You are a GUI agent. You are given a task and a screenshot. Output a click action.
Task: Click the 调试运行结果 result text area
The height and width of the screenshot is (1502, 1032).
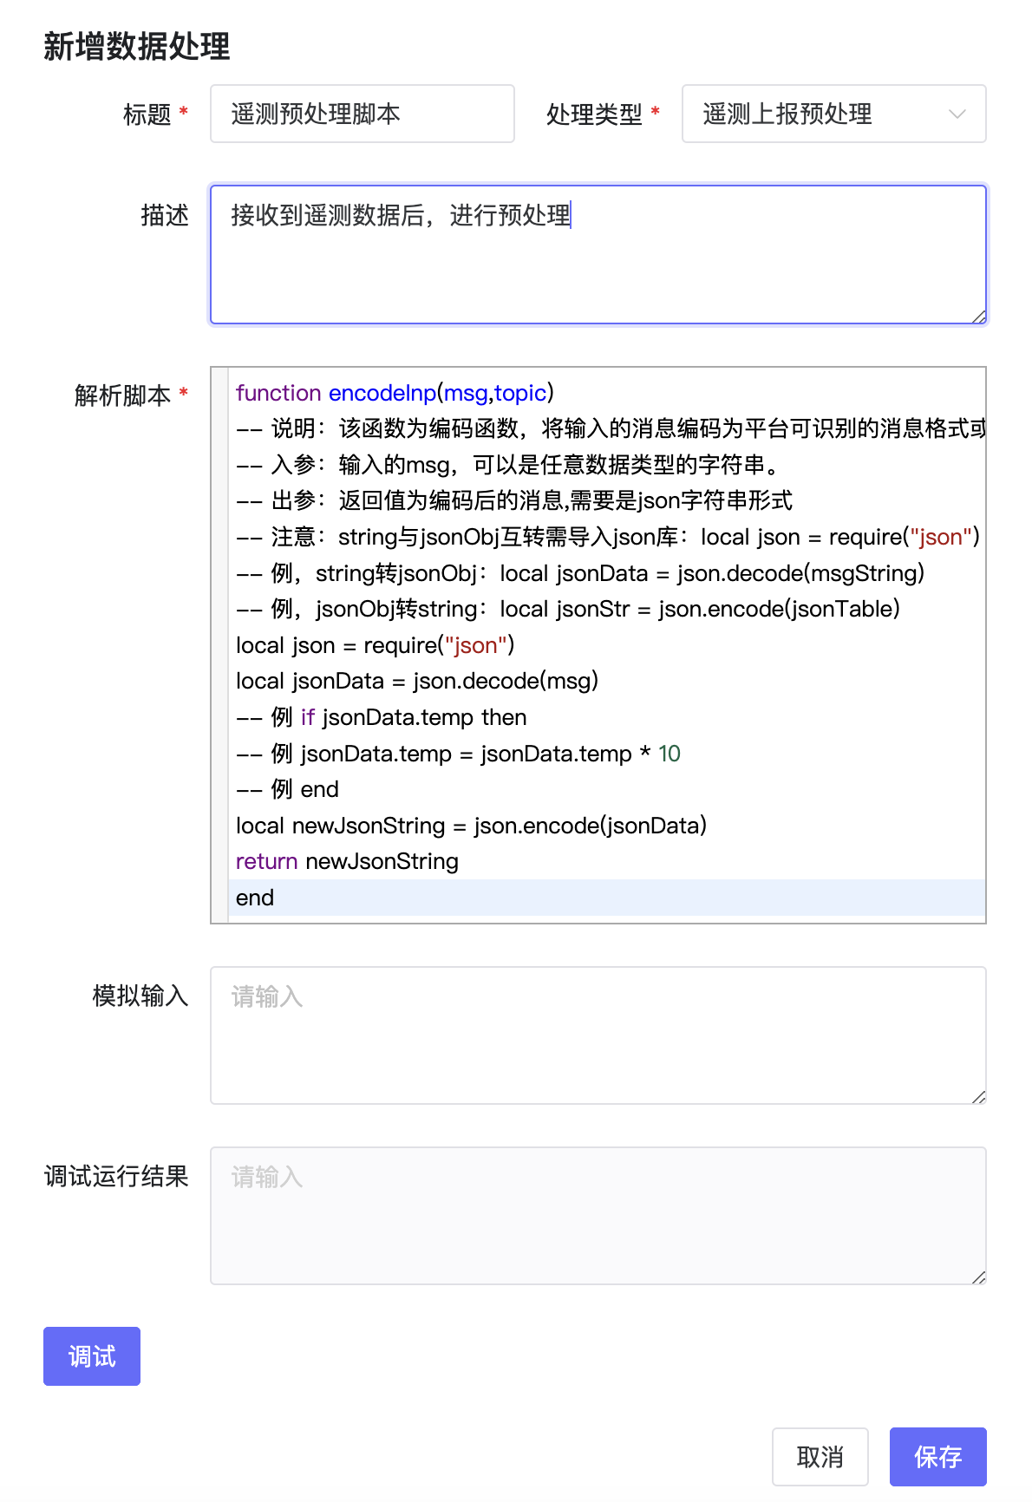click(x=598, y=1216)
